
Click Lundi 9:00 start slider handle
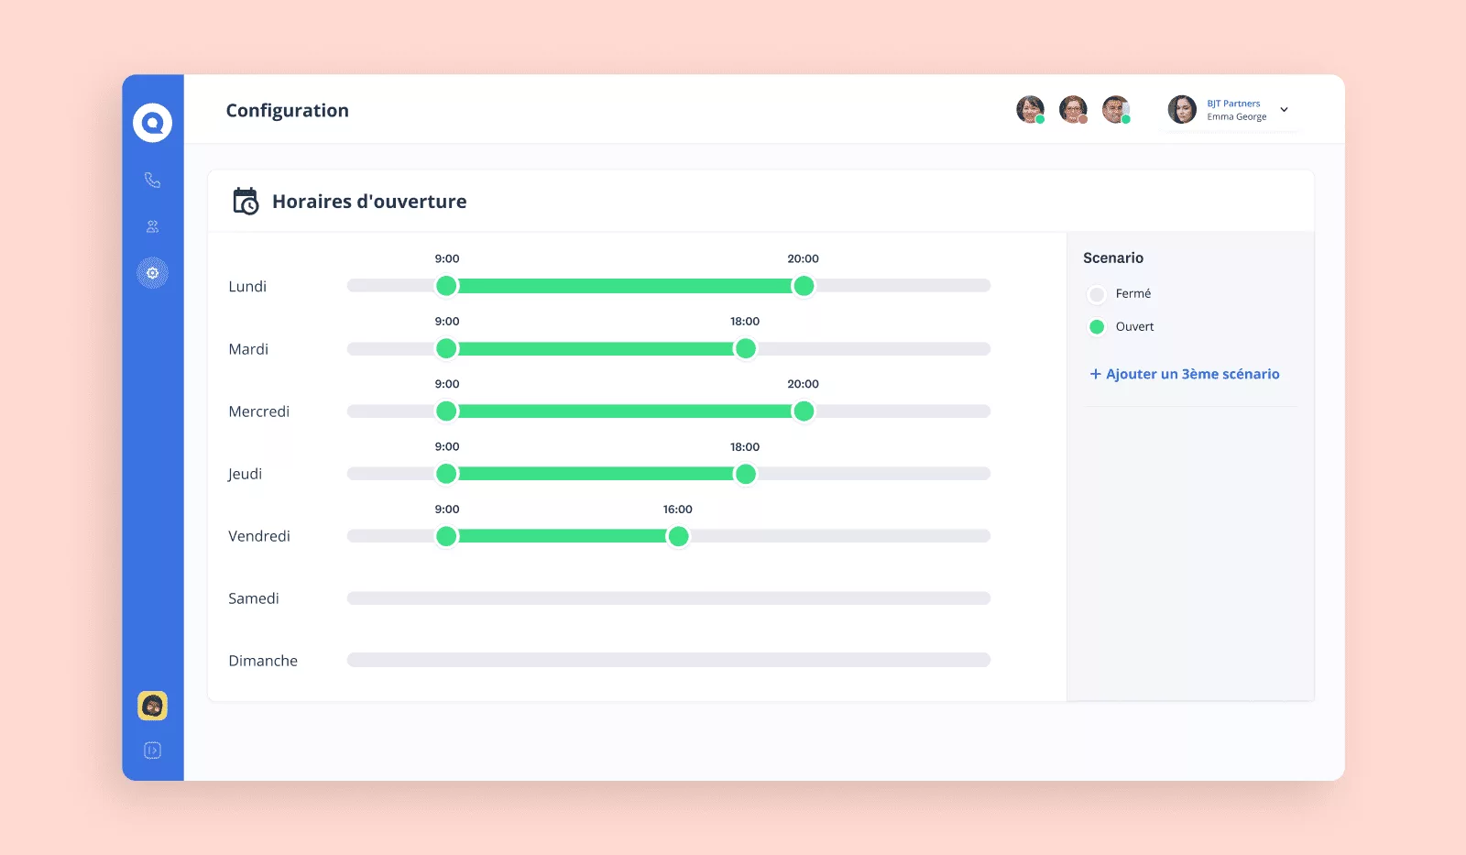[446, 286]
